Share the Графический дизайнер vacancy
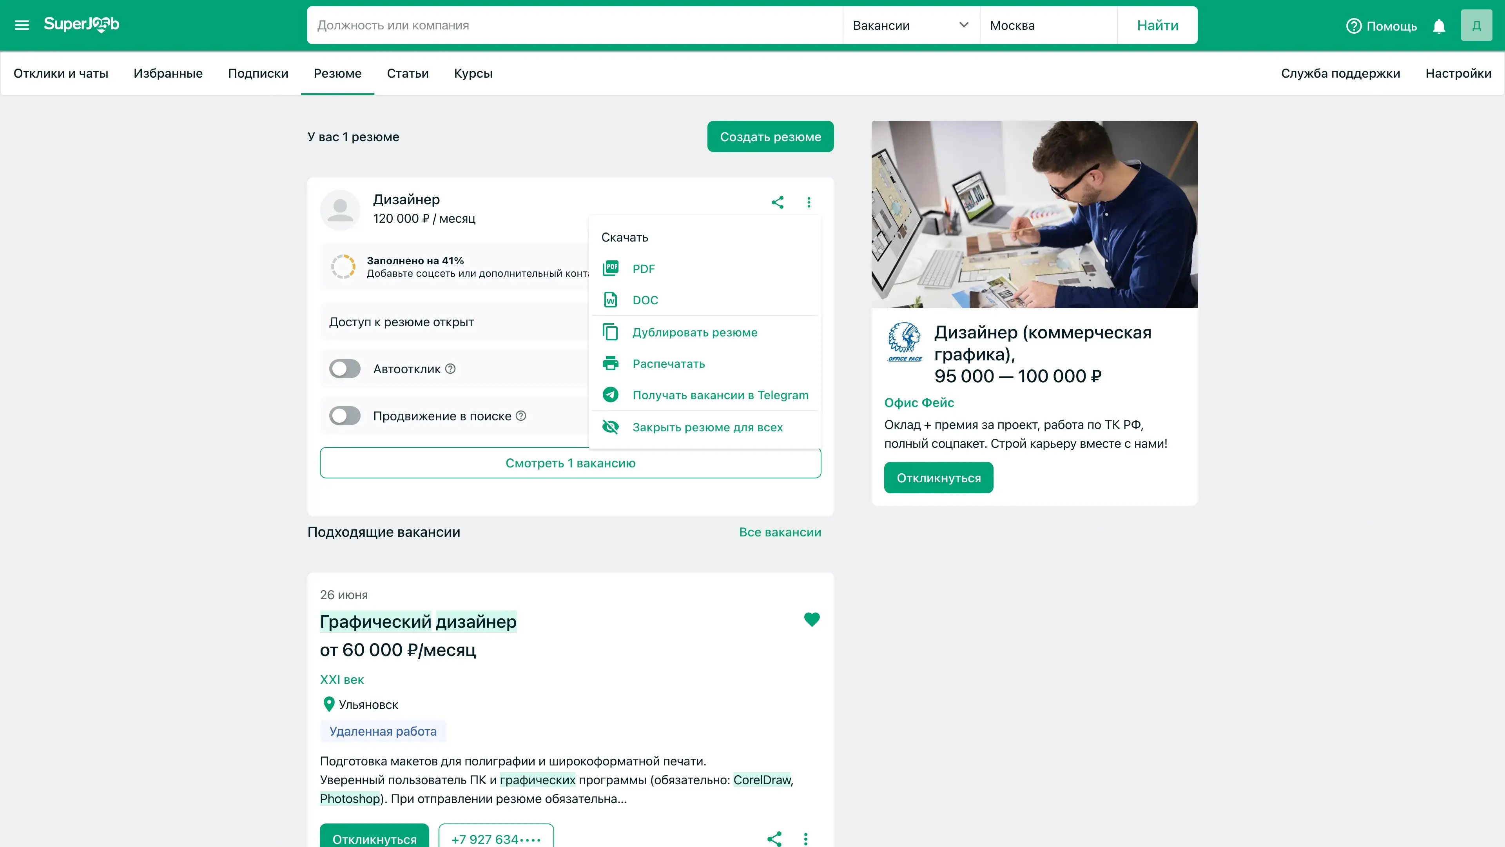This screenshot has height=847, width=1505. (x=774, y=839)
